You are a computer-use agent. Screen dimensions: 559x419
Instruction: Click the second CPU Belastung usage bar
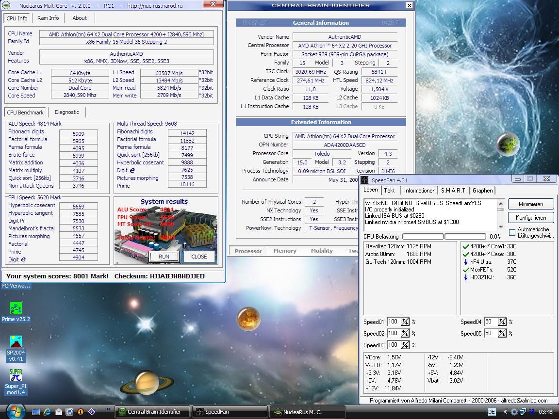(465, 237)
